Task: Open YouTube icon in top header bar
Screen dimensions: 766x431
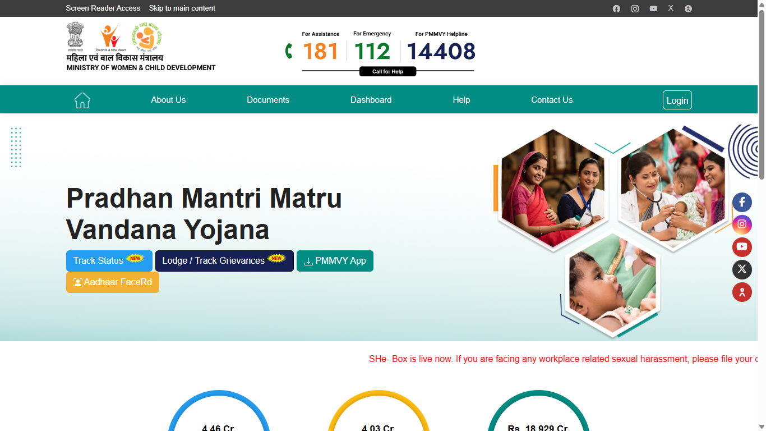Action: (653, 8)
